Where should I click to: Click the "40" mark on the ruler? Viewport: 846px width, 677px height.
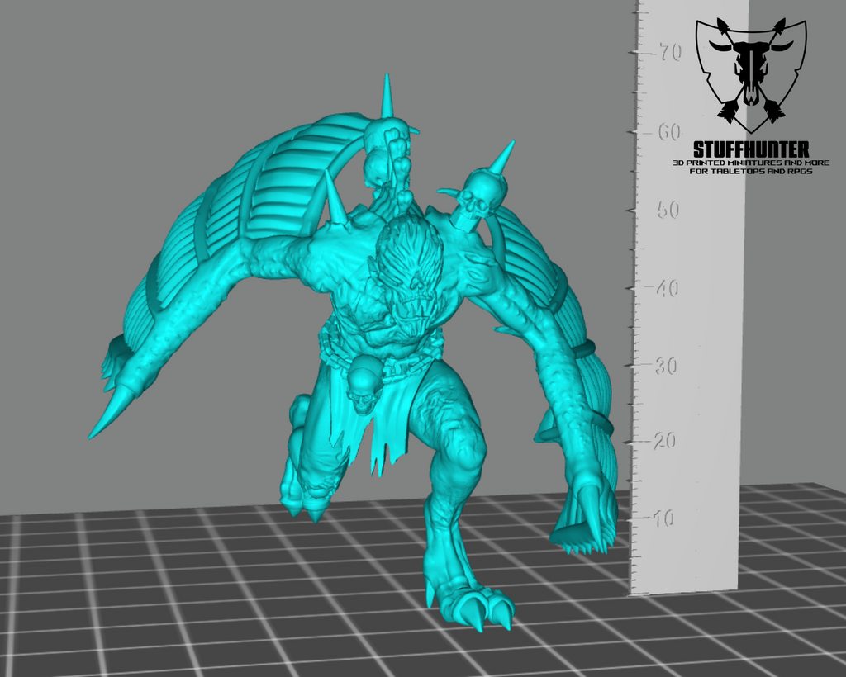[x=667, y=288]
